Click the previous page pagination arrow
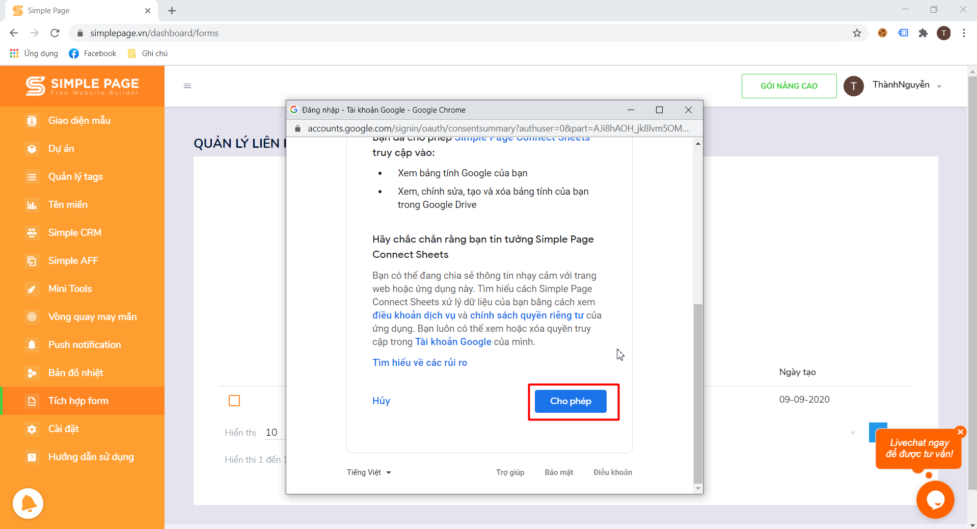 (x=853, y=433)
